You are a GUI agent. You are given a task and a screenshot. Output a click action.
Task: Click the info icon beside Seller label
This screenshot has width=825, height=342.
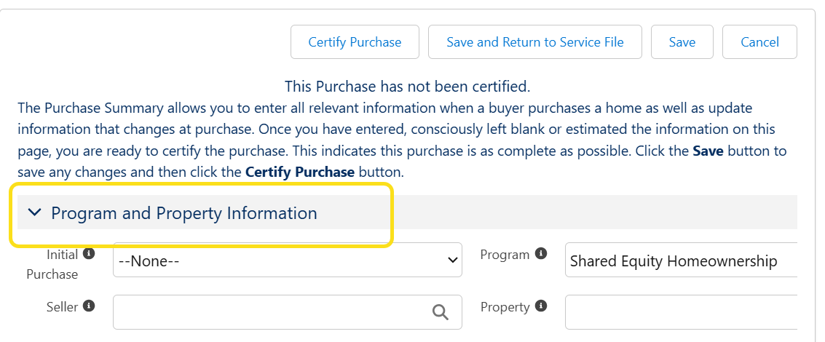pyautogui.click(x=89, y=306)
